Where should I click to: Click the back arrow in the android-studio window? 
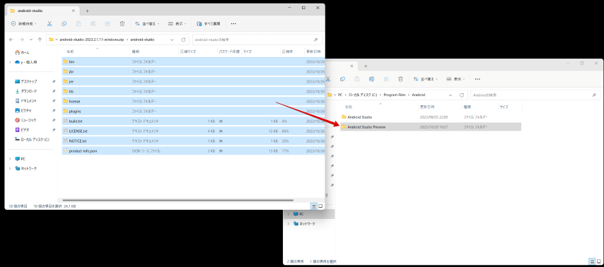(11, 40)
